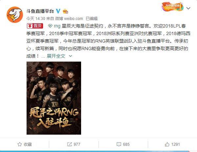Click the red 置顶 pinned tag
This screenshot has width=197, height=152.
[35, 26]
